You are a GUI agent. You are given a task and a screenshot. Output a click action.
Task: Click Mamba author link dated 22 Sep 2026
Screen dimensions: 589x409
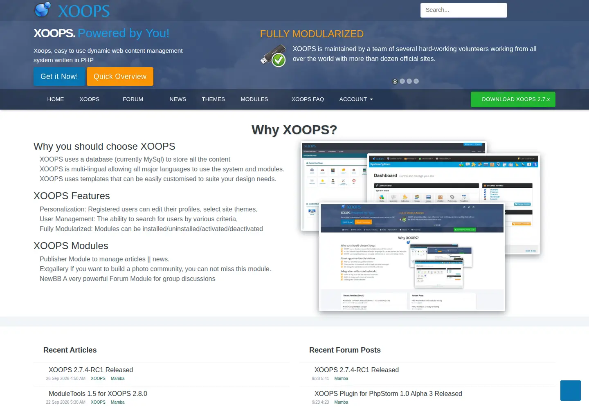(118, 402)
